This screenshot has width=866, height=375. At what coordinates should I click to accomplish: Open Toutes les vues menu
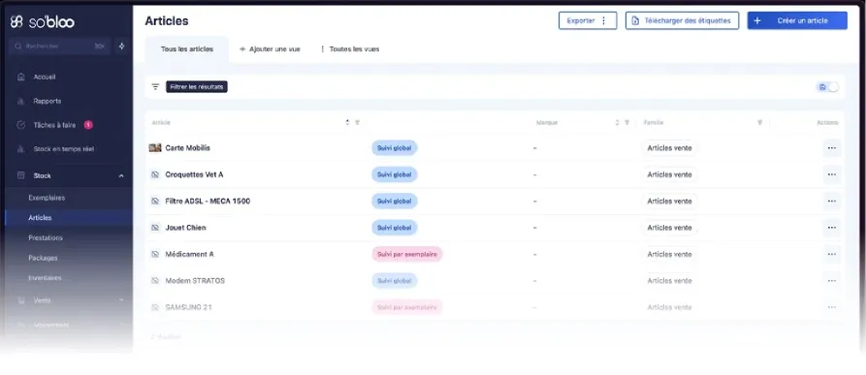click(x=350, y=49)
